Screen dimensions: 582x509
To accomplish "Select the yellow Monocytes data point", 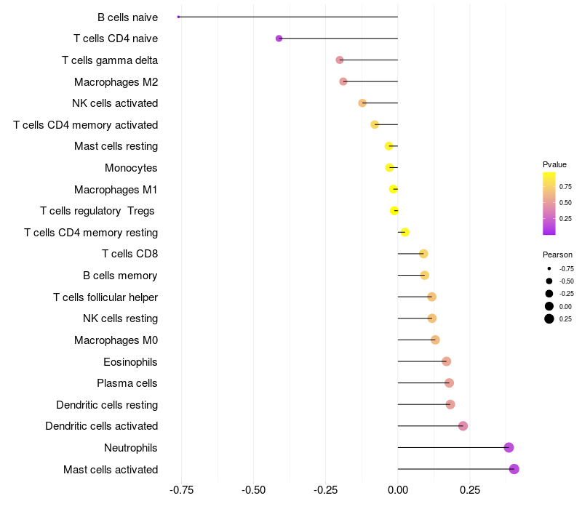I will (389, 167).
